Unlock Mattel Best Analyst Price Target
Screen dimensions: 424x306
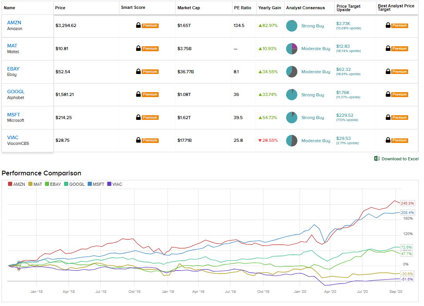(397, 49)
